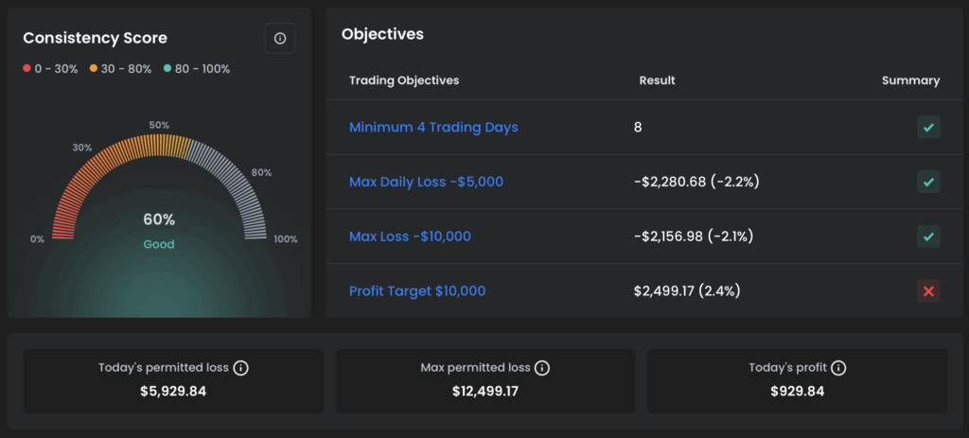Viewport: 969px width, 438px height.
Task: Select the Max Loss -$10,000 objective
Action: coord(410,237)
